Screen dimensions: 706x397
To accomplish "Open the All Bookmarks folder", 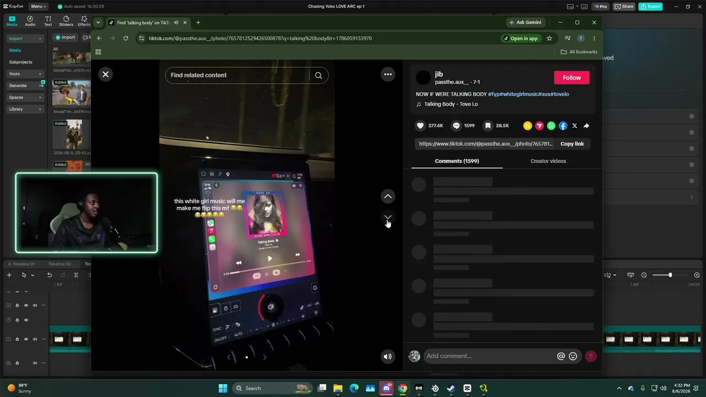I will [x=579, y=52].
